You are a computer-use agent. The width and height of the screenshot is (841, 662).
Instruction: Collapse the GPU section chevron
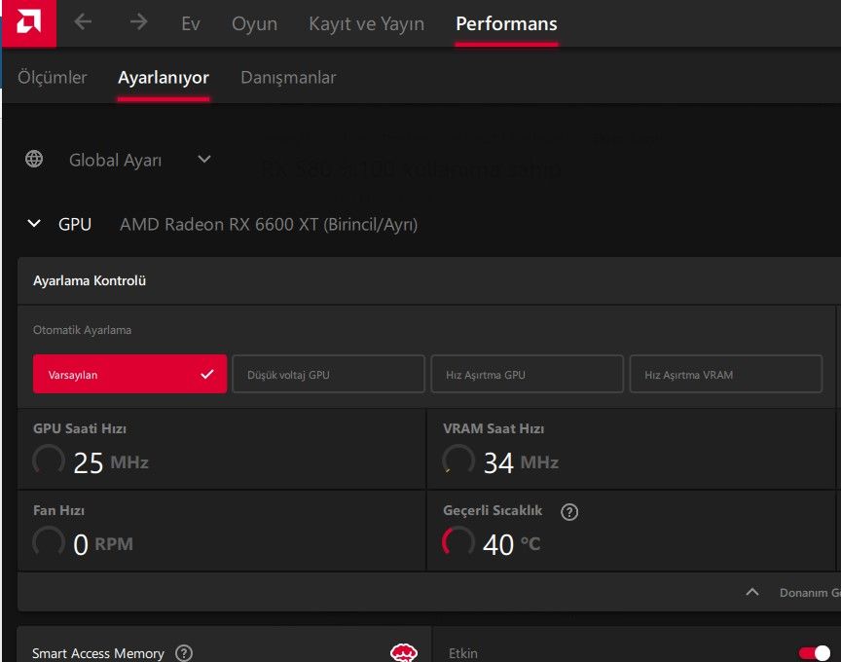click(x=34, y=223)
